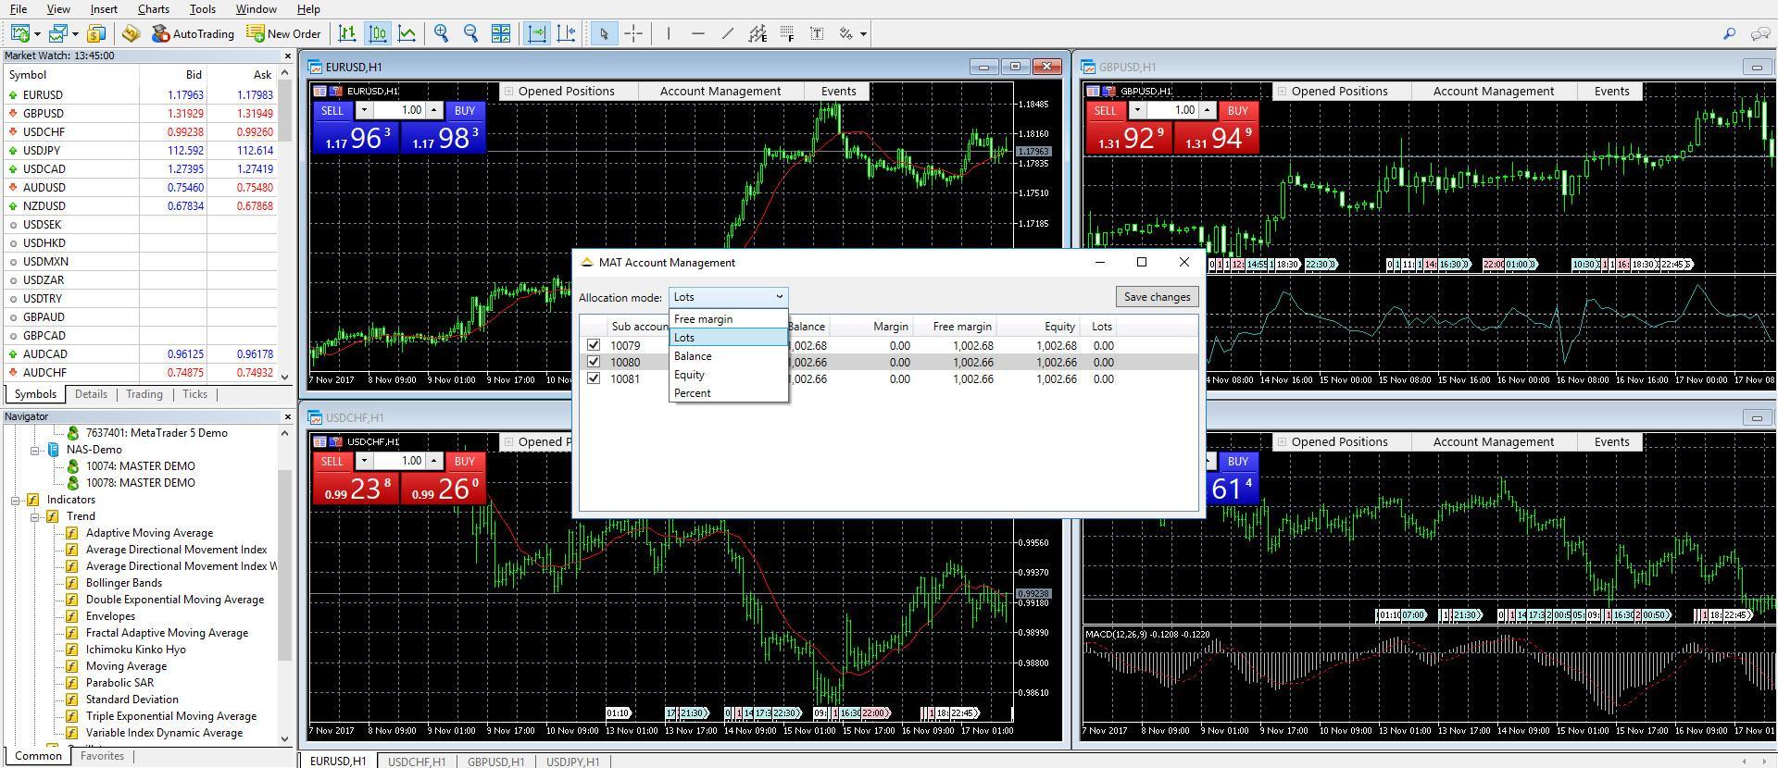Uncheck sub account 10079 checkbox
This screenshot has height=768, width=1778.
click(x=594, y=345)
